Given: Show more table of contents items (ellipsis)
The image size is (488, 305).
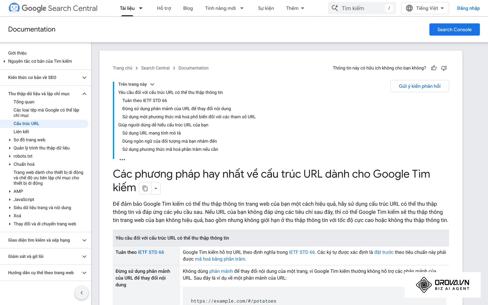Looking at the screenshot, I should pos(122,160).
